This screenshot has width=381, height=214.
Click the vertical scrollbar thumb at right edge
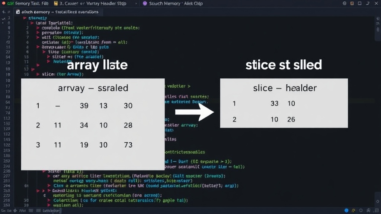[378, 29]
